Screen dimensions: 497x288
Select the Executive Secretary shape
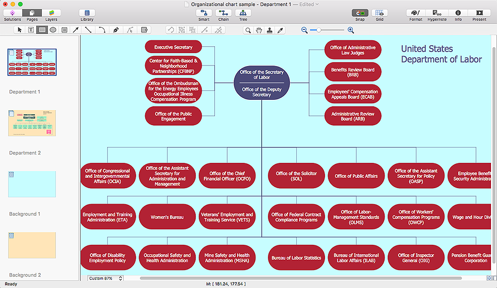[173, 47]
